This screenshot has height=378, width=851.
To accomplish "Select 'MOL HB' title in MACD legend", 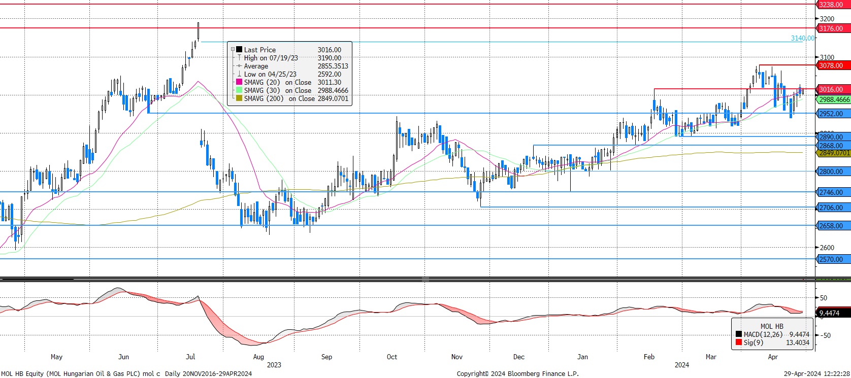I will point(772,326).
